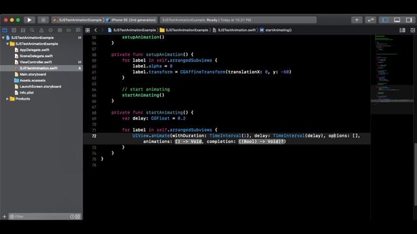
Task: Add a new file with navigator plus
Action: [x=5, y=216]
